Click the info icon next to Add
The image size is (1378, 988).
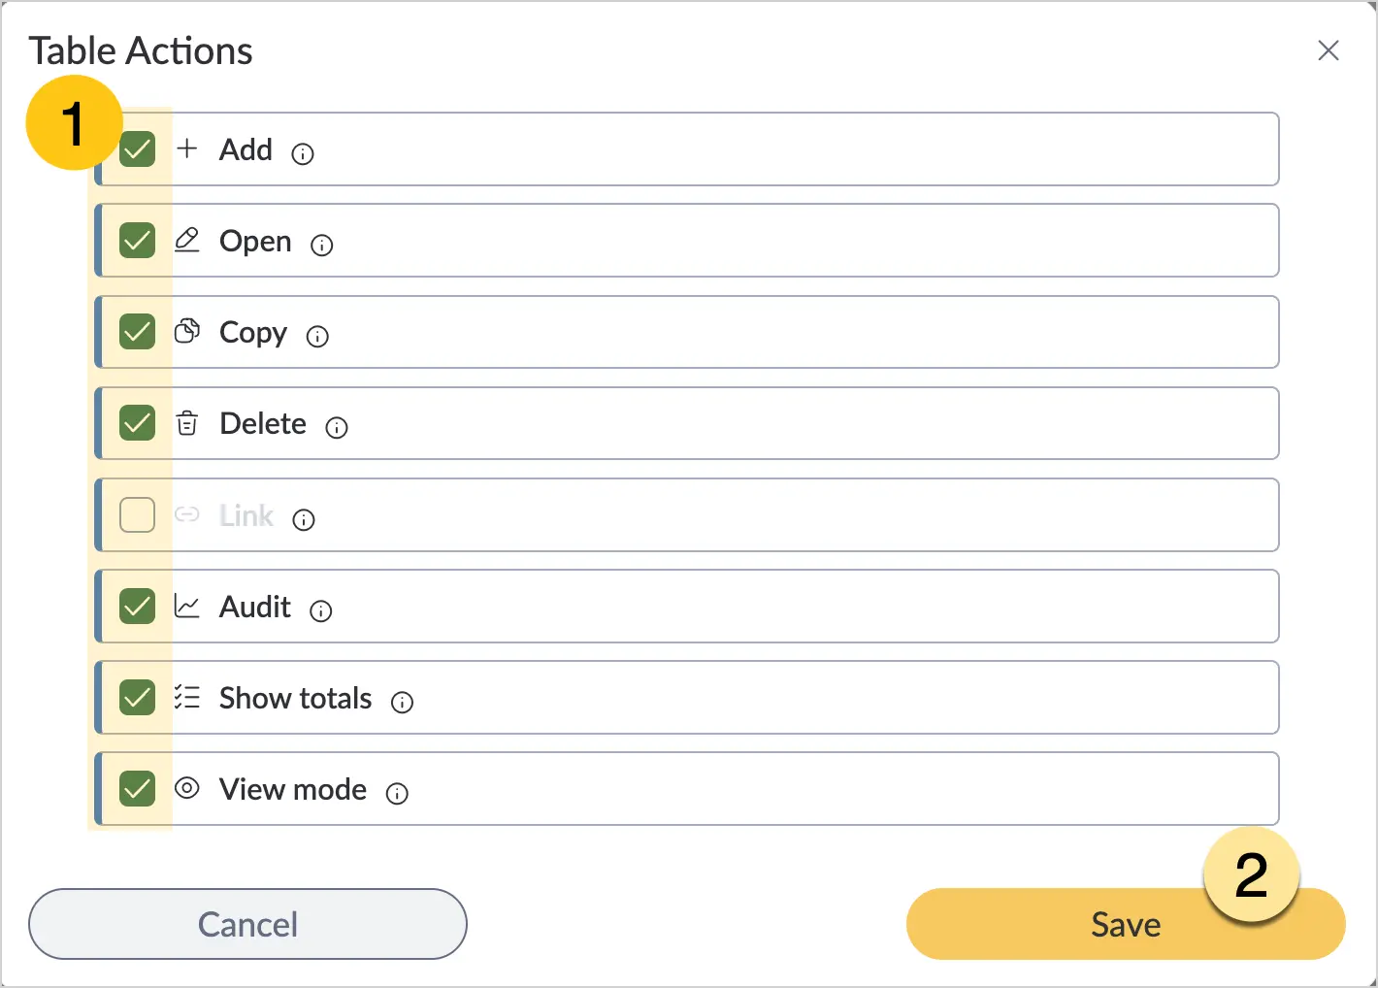[303, 154]
